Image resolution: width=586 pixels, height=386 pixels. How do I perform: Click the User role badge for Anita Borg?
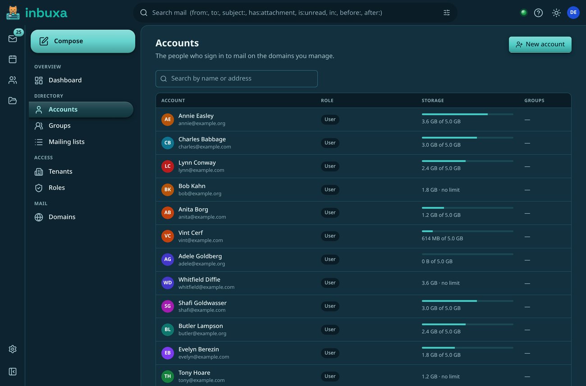330,213
